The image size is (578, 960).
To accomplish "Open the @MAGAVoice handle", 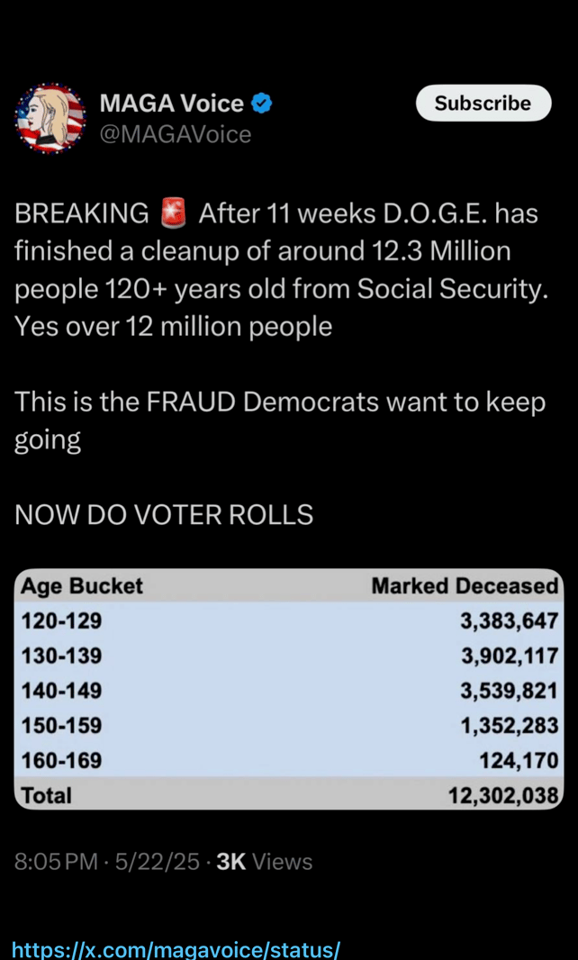I will 176,134.
